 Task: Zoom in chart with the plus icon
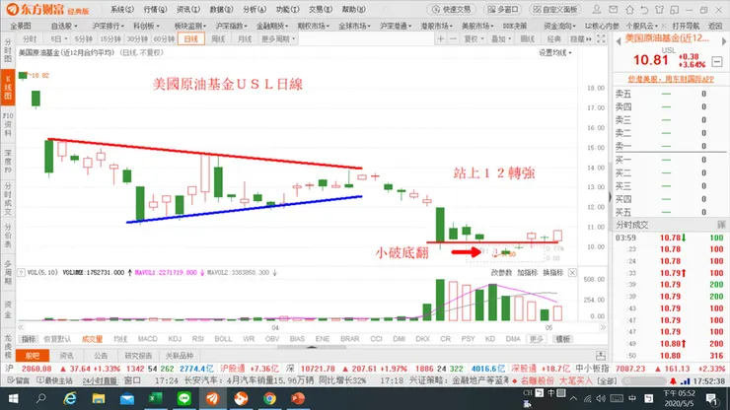440,39
